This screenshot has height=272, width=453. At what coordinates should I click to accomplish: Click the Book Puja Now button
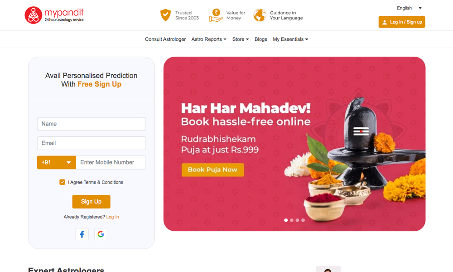(x=212, y=170)
